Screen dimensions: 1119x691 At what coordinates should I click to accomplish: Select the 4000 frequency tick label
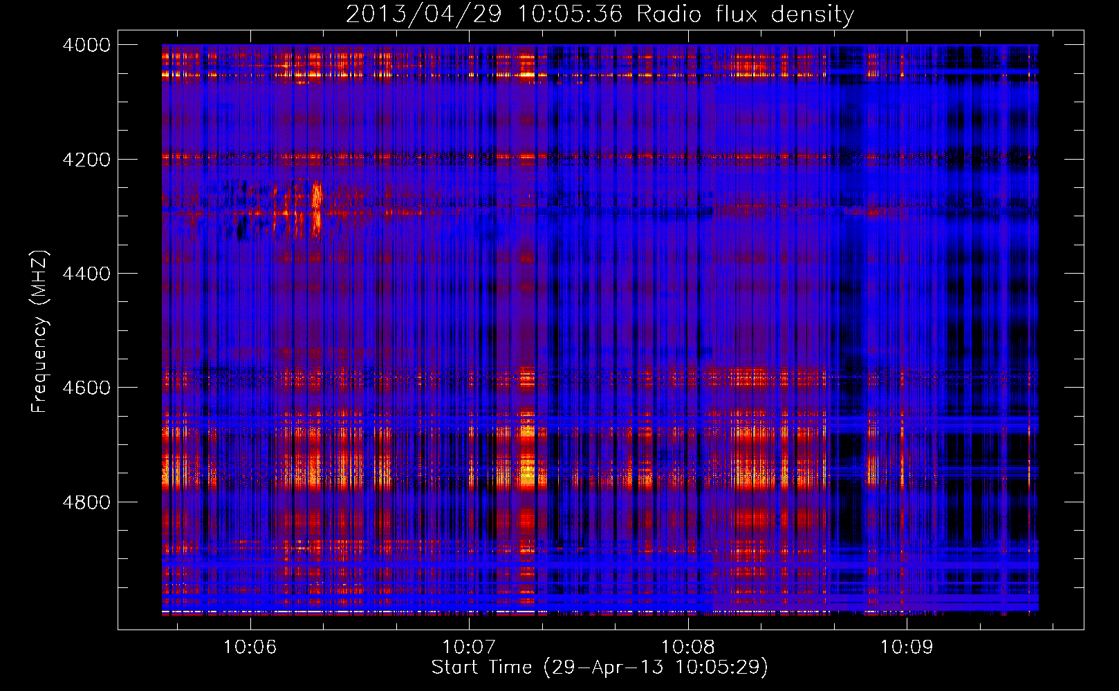(x=86, y=45)
